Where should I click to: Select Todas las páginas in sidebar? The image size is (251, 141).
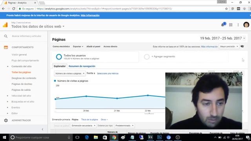pyautogui.click(x=21, y=72)
